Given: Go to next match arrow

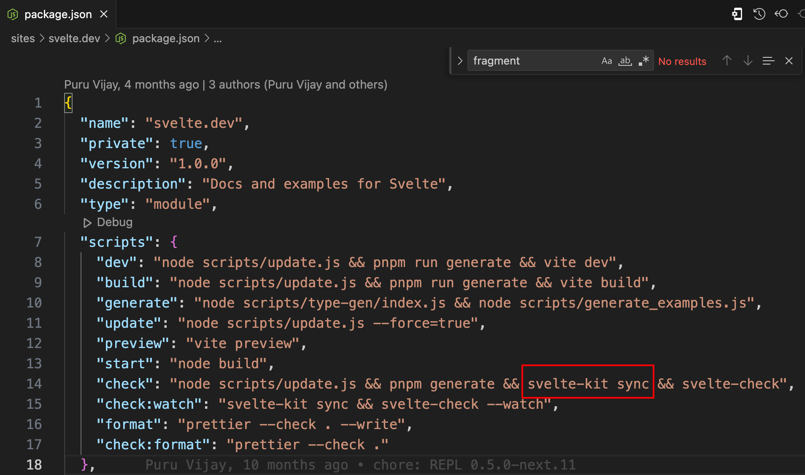Looking at the screenshot, I should pos(748,61).
